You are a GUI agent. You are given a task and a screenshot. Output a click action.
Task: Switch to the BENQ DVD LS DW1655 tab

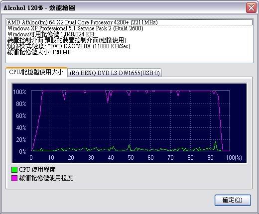(x=115, y=73)
